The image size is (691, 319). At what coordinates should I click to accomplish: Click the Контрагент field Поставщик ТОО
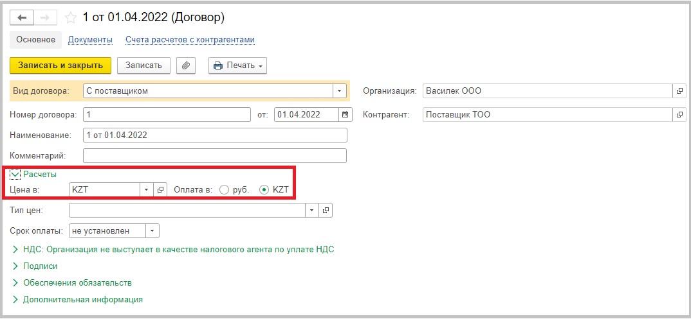tap(548, 115)
